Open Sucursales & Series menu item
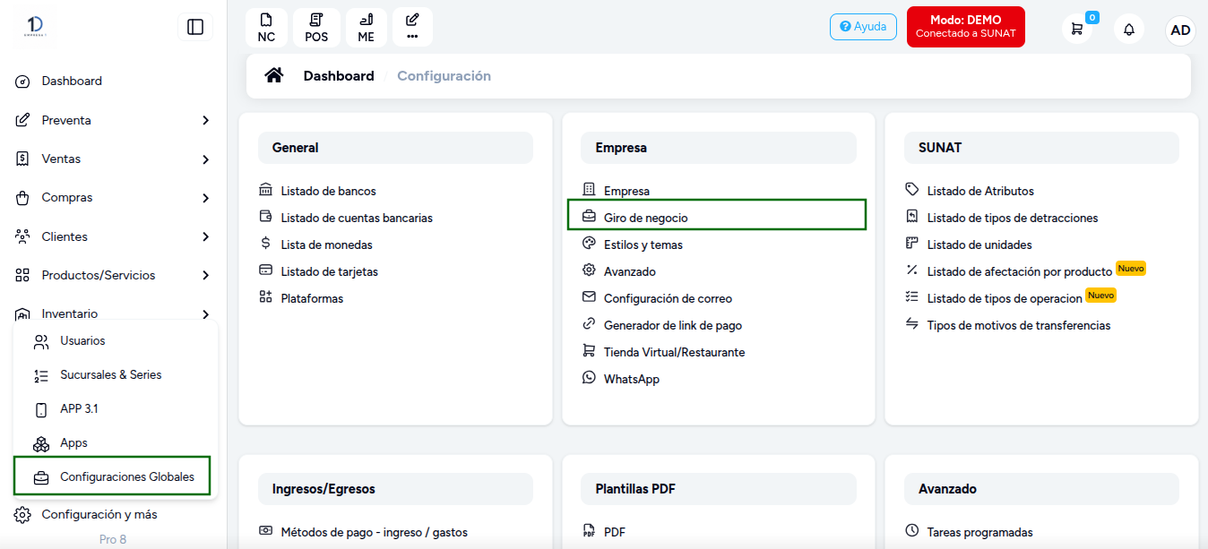The height and width of the screenshot is (549, 1208). point(111,374)
